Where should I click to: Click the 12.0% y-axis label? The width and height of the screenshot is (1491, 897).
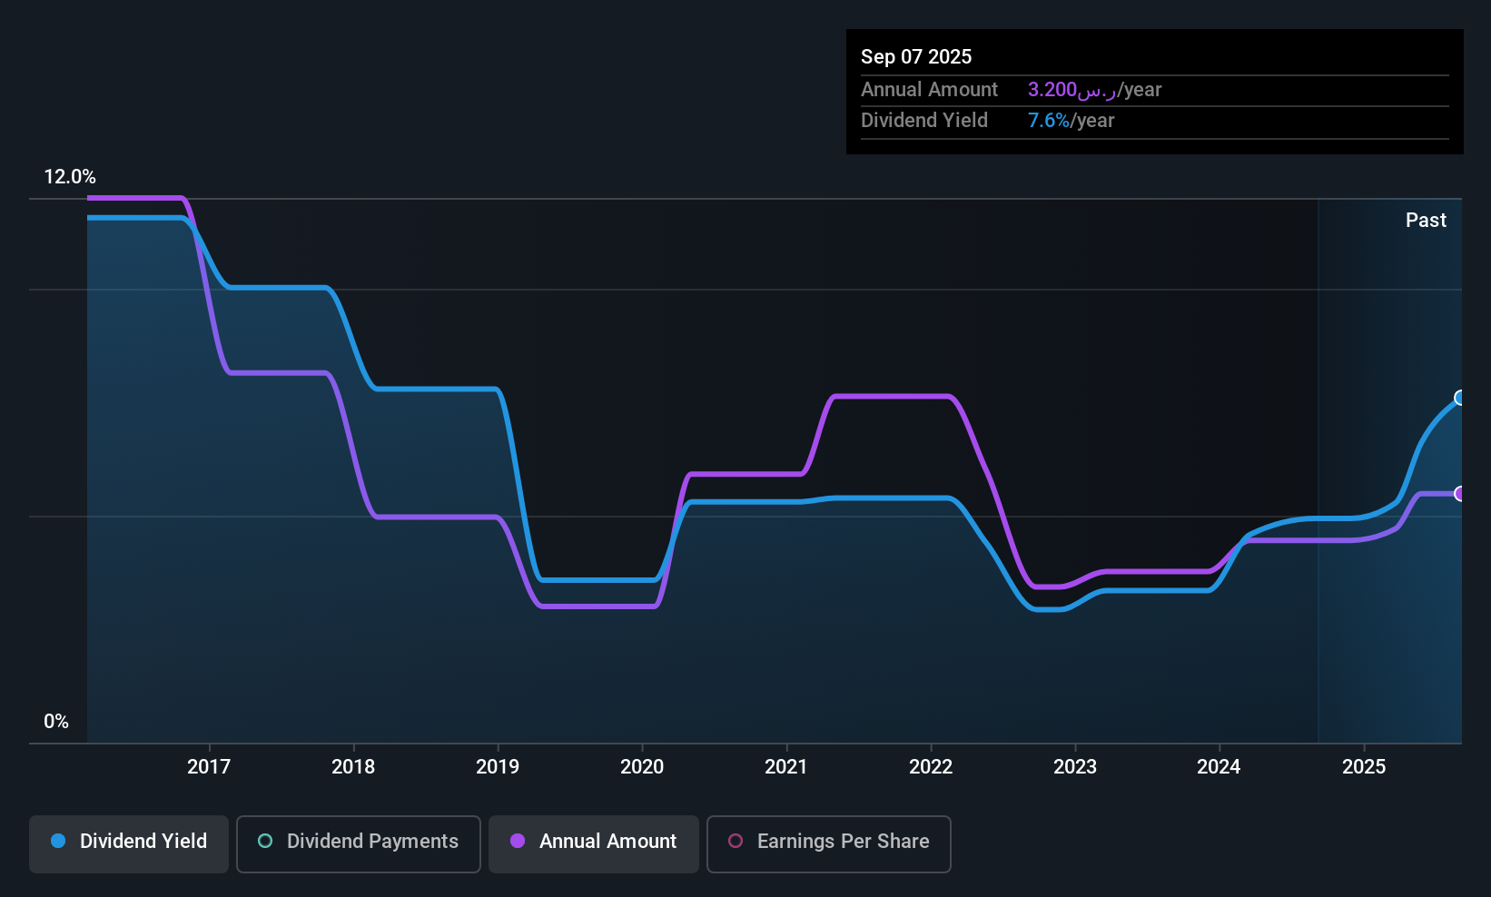70,177
